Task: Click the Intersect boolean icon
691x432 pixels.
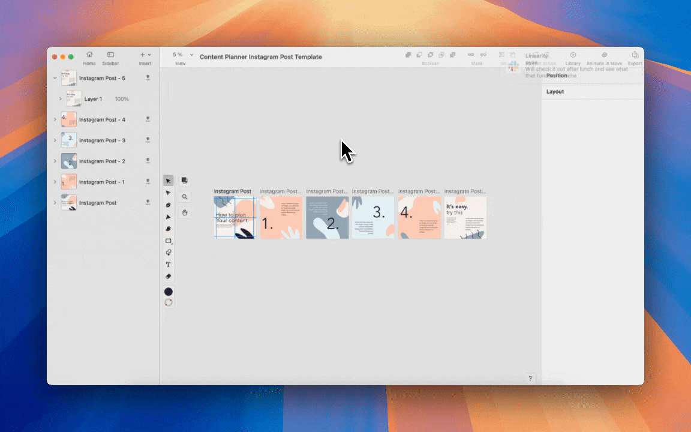Action: (430, 55)
